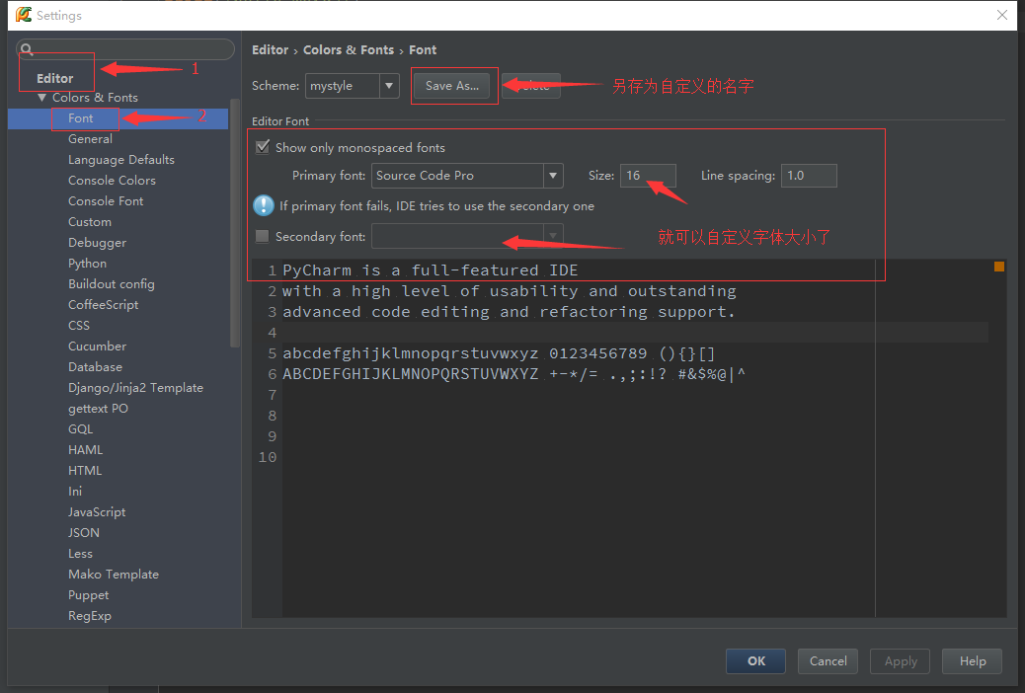Open the Scheme dropdown arrow
This screenshot has width=1025, height=693.
pos(389,86)
